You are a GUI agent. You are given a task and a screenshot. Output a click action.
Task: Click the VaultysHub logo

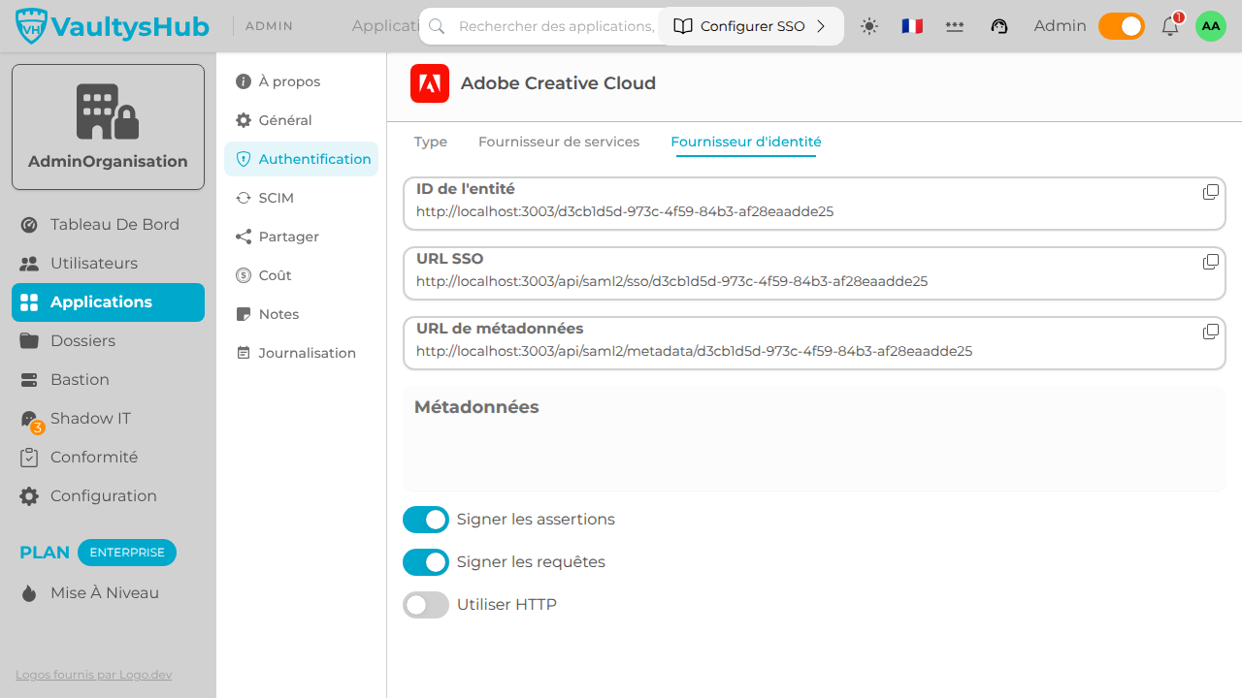pos(113,26)
